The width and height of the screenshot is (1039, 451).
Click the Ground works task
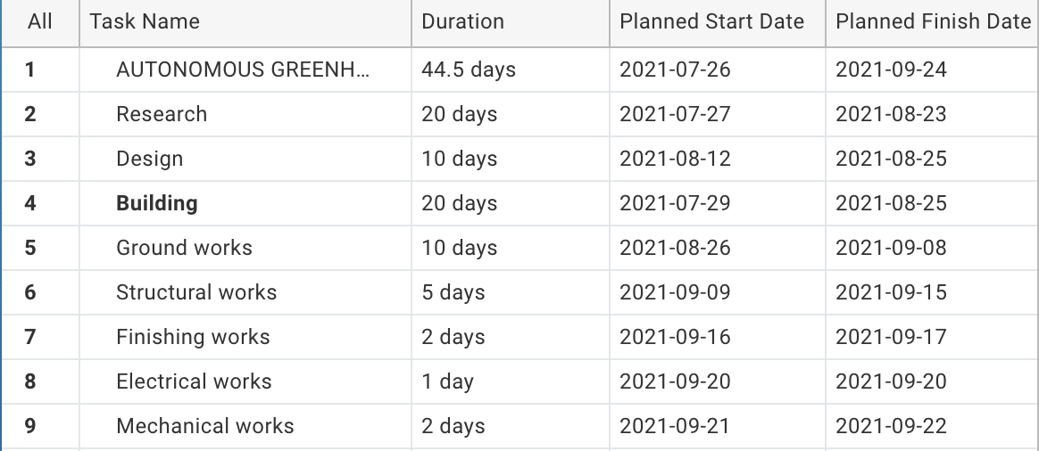point(184,248)
